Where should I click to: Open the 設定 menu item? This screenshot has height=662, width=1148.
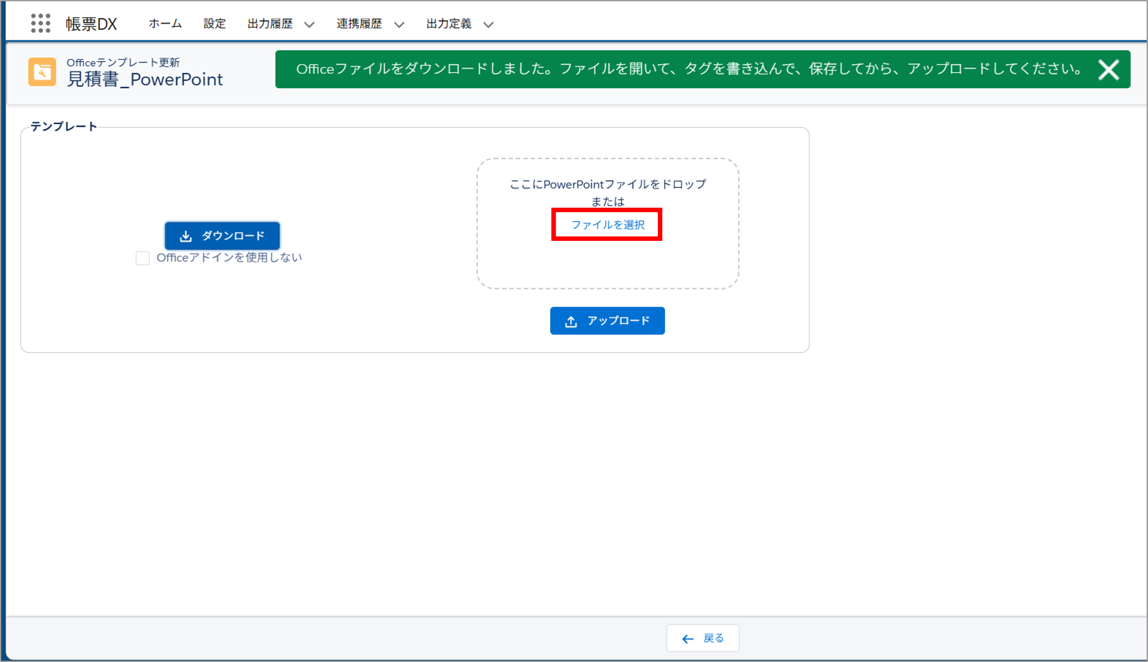click(215, 24)
